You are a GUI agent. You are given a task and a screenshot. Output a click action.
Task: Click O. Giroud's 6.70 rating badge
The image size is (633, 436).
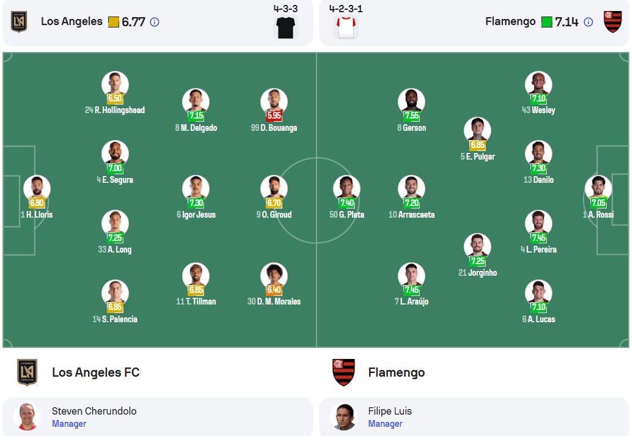[x=274, y=203]
